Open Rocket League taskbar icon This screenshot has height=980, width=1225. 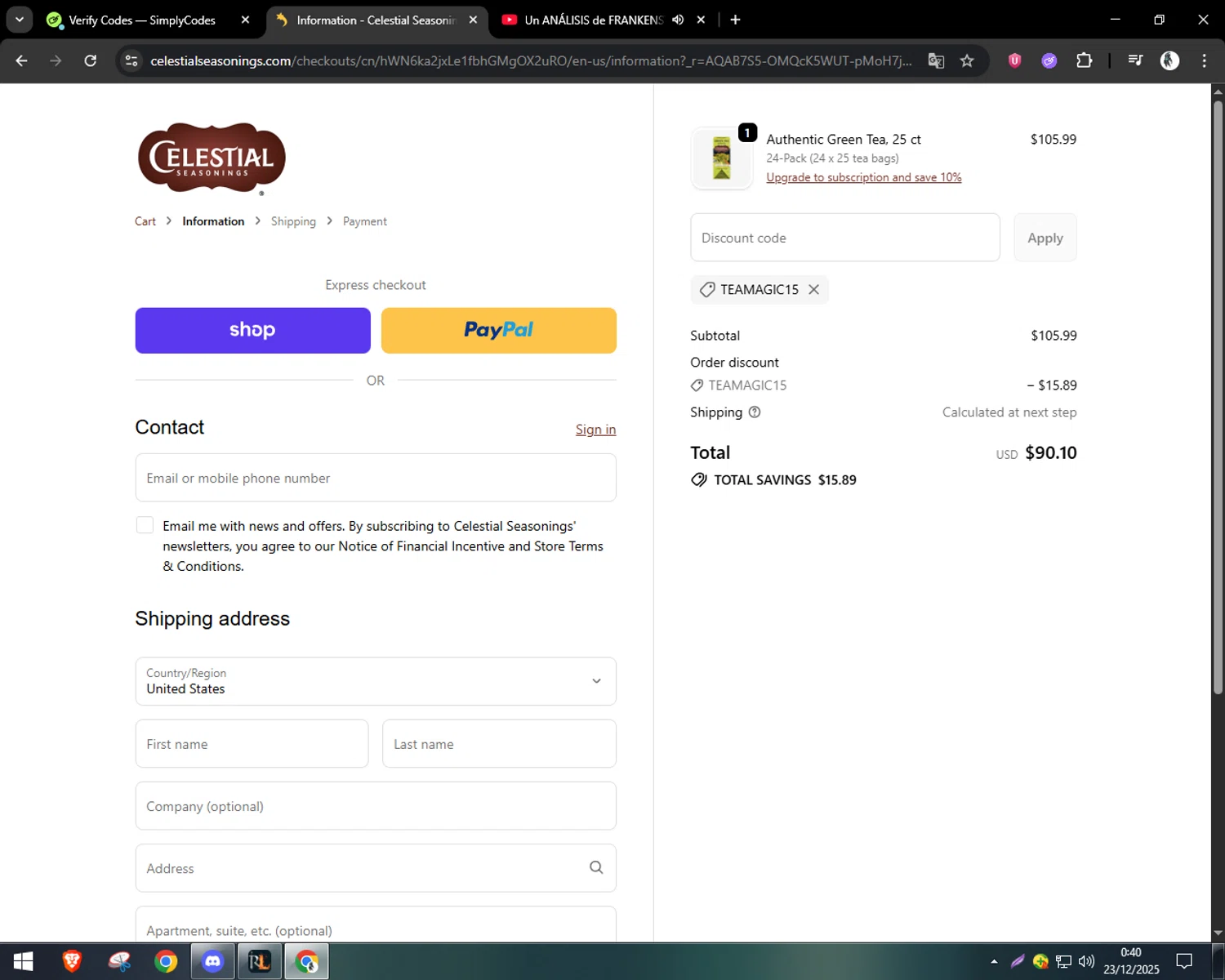tap(260, 962)
